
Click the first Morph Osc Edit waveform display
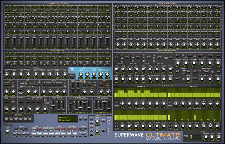point(8,54)
